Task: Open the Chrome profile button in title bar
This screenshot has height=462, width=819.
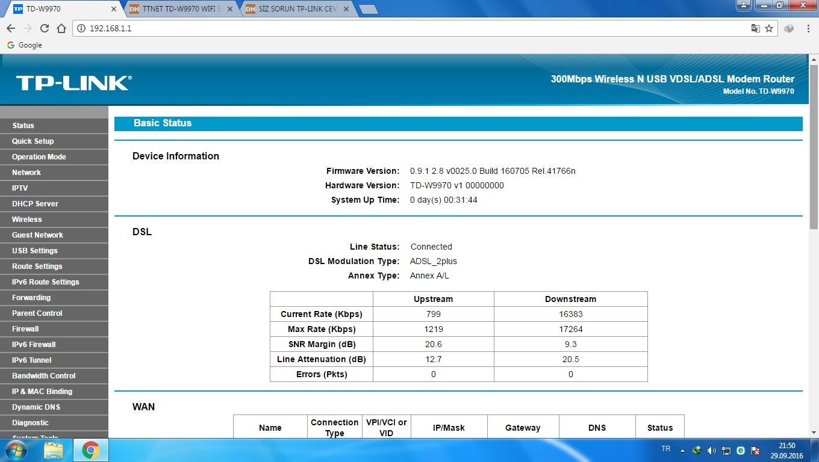Action: [744, 5]
